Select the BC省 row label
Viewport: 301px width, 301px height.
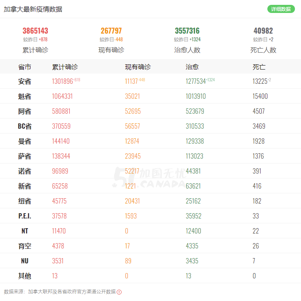[x=25, y=126]
